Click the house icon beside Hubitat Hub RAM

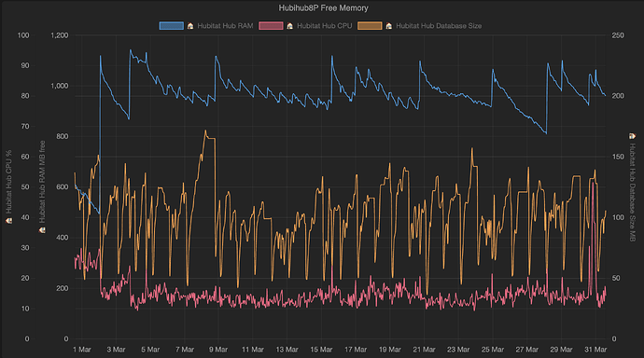(x=190, y=26)
